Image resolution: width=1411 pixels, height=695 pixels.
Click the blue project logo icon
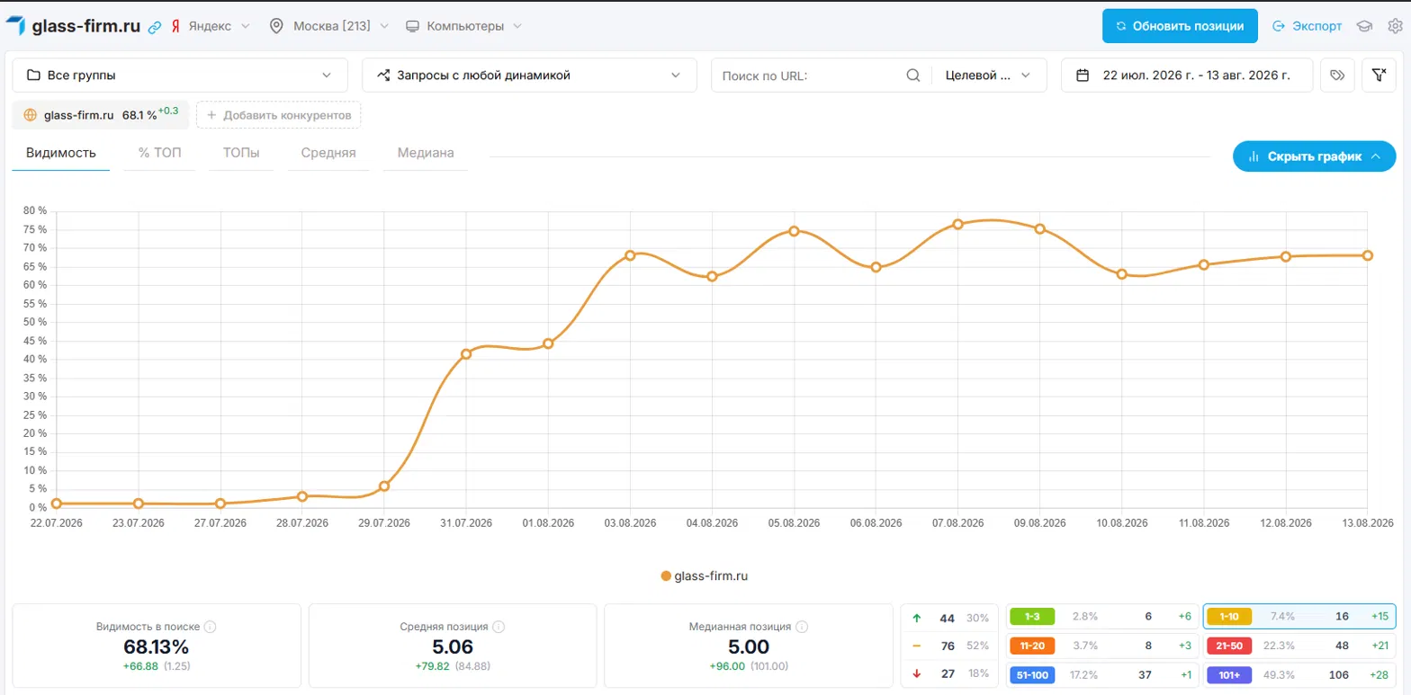(x=15, y=26)
